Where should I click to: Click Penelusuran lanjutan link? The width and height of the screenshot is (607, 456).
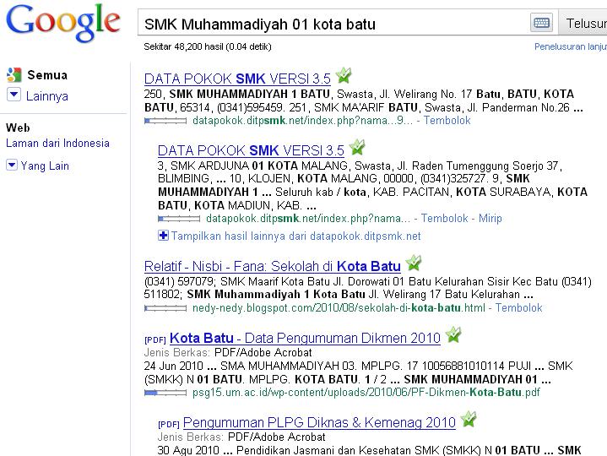coord(571,46)
